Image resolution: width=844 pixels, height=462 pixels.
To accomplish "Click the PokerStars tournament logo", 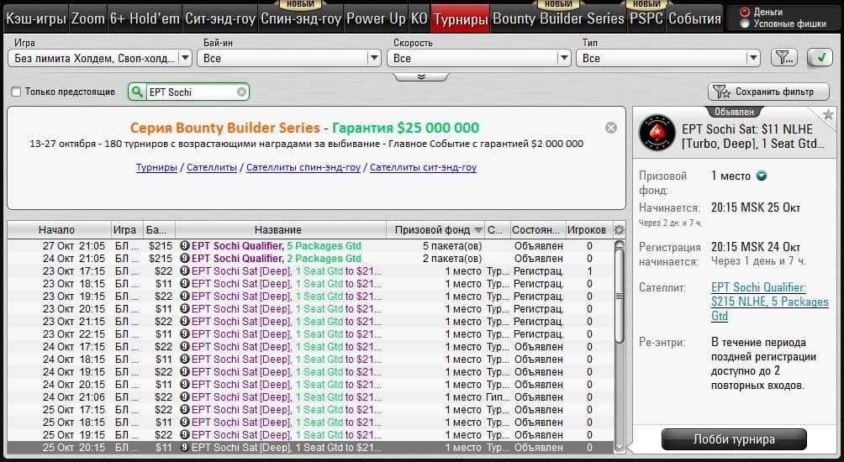I will tap(657, 133).
